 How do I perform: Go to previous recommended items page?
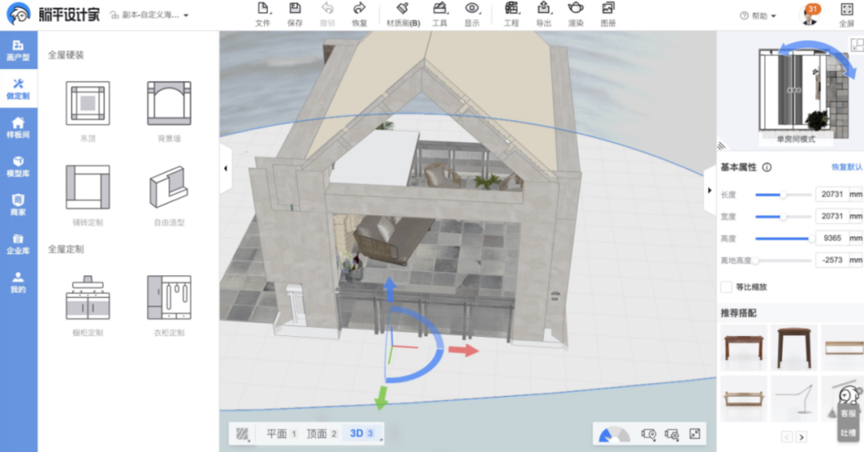click(x=787, y=437)
